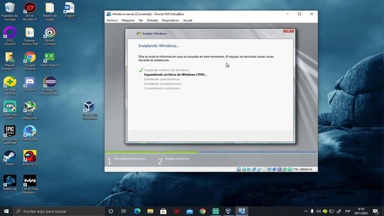The width and height of the screenshot is (384, 216).
Task: Open the Windows Start menu
Action: (7, 211)
